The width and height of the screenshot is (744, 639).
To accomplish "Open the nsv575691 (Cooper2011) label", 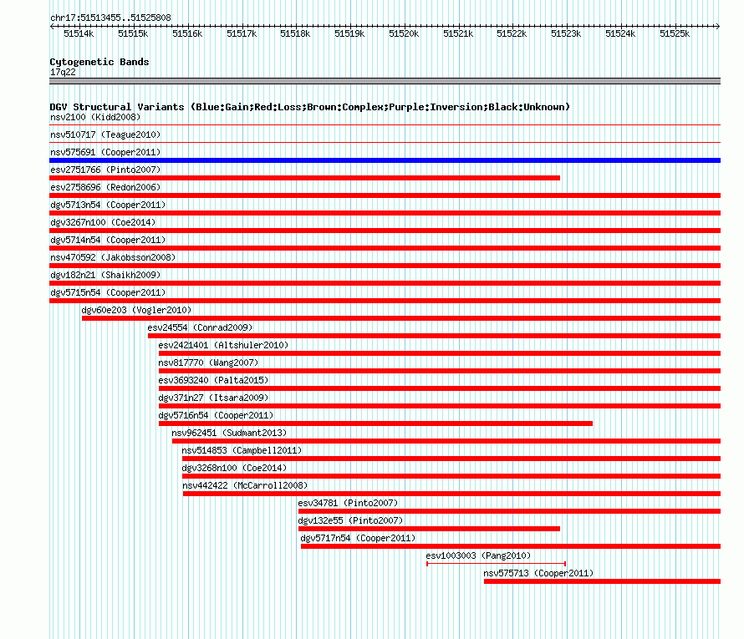I will click(x=105, y=152).
